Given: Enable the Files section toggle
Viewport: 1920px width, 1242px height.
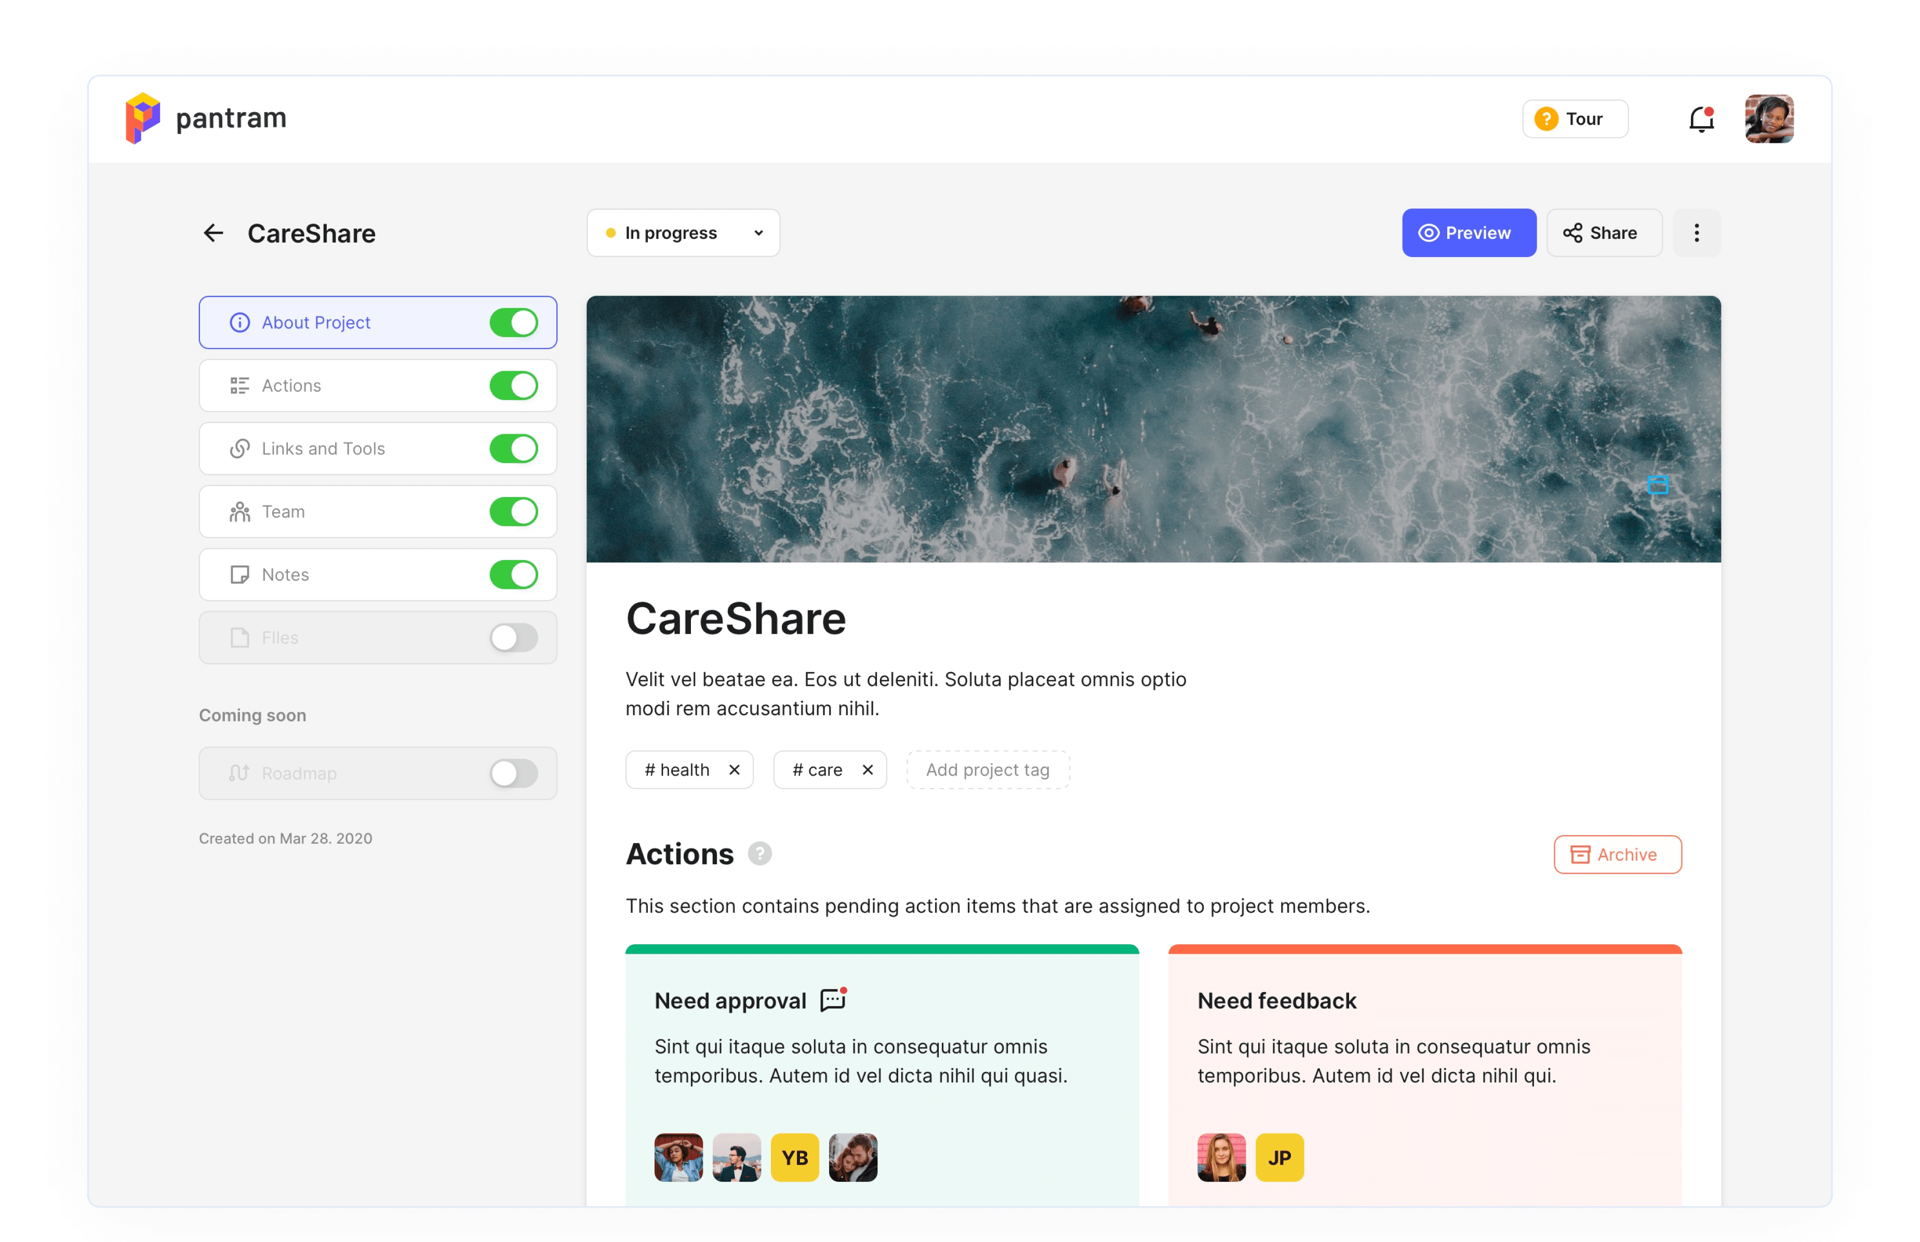Looking at the screenshot, I should click(514, 637).
